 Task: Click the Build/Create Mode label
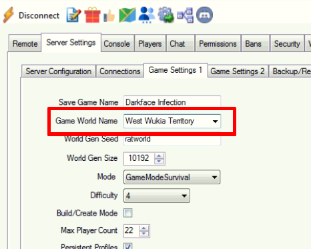(x=87, y=213)
